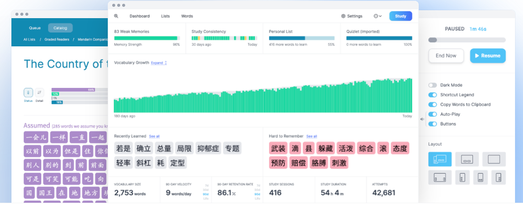Select recently learned word 抑郁症

[x=208, y=148]
